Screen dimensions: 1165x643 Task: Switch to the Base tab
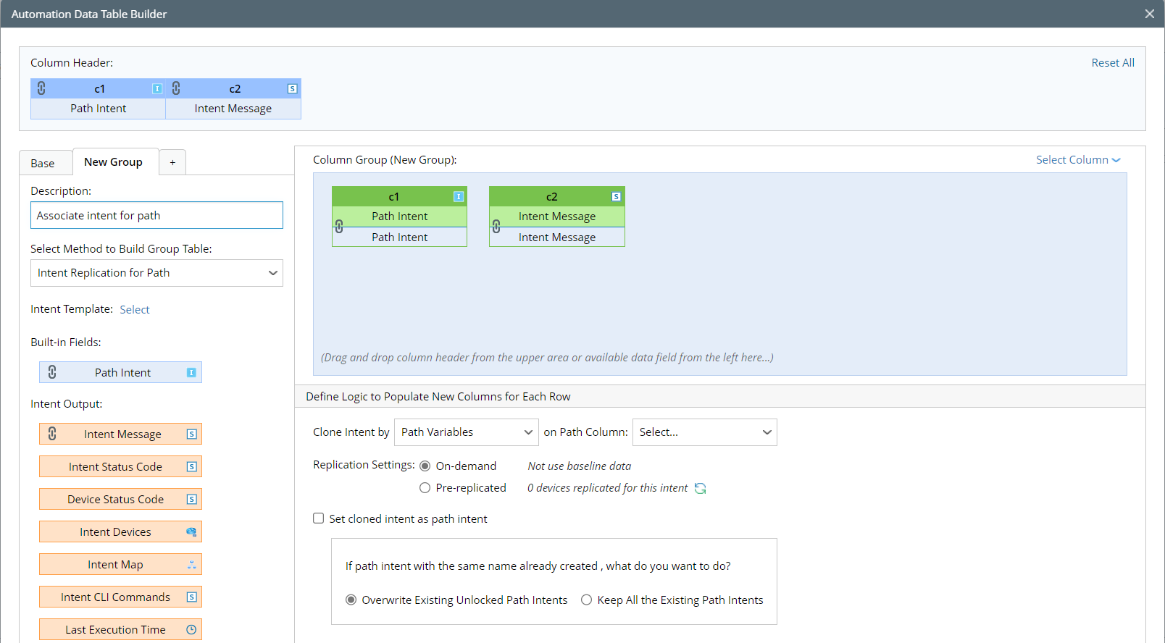point(43,163)
